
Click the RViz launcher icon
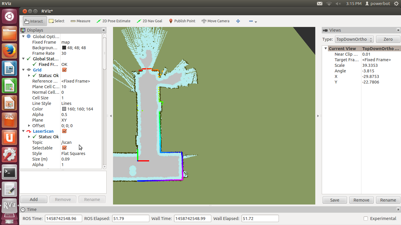[9, 206]
